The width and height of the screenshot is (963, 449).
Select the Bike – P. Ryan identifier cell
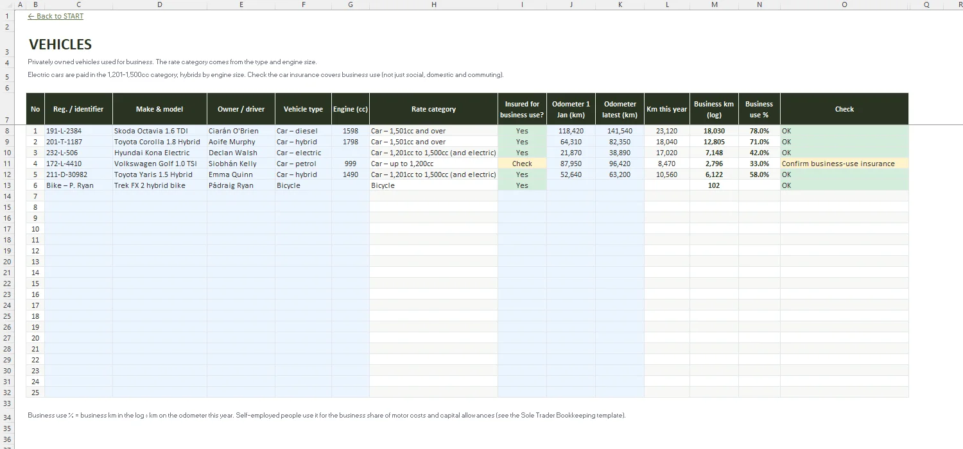click(78, 185)
